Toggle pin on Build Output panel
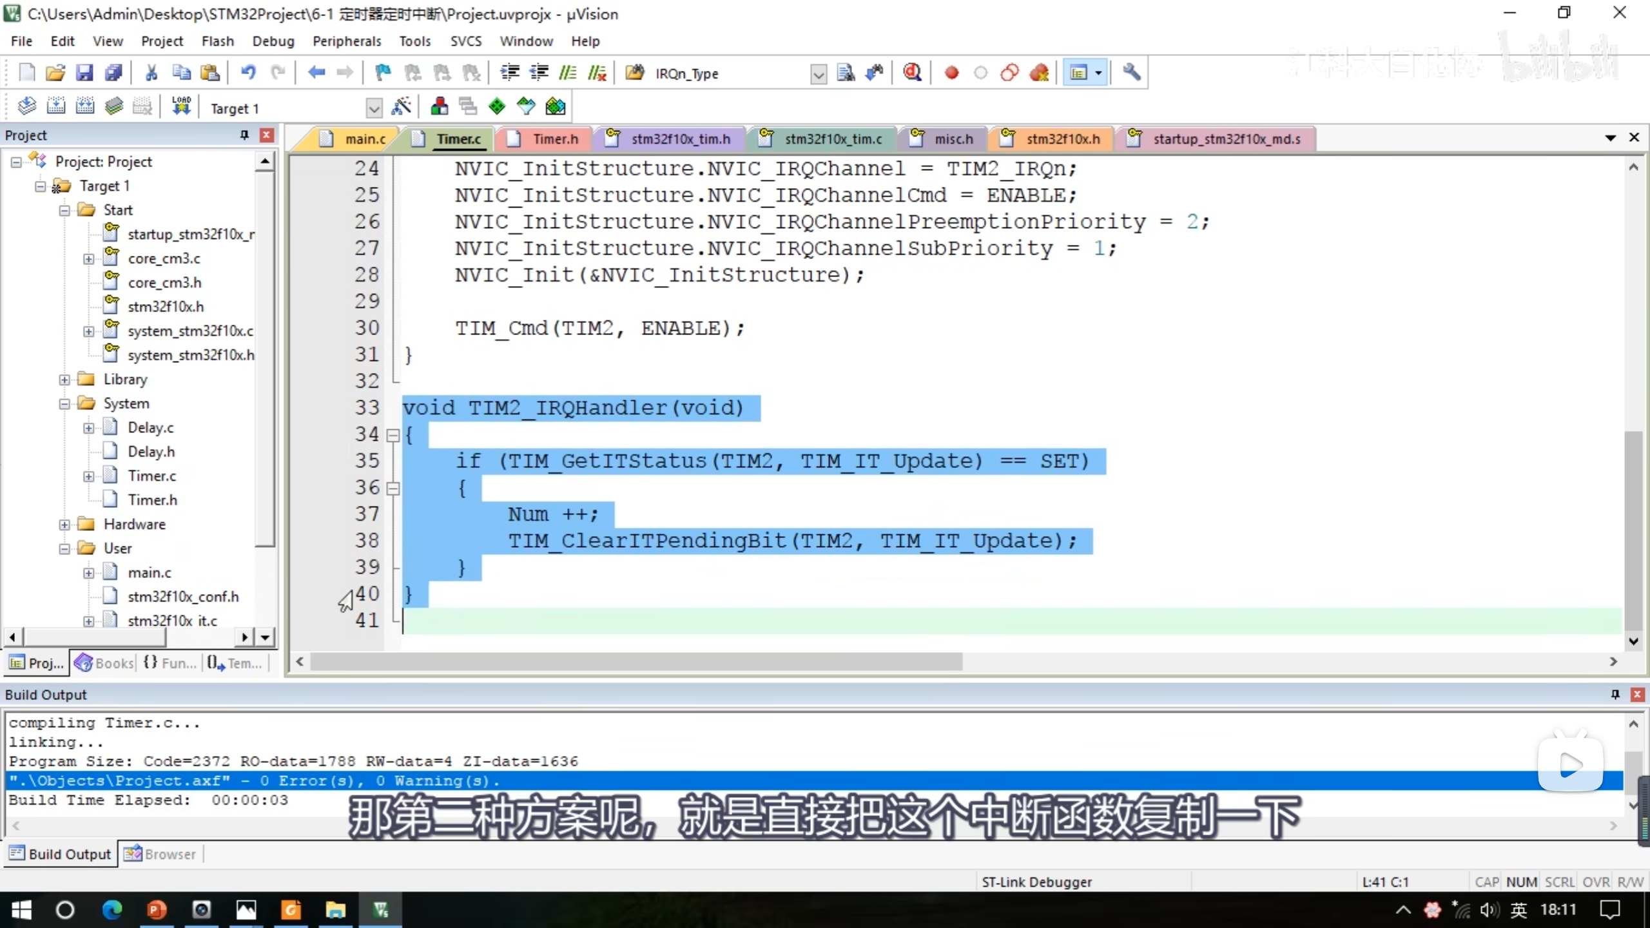This screenshot has width=1650, height=928. (x=1615, y=694)
